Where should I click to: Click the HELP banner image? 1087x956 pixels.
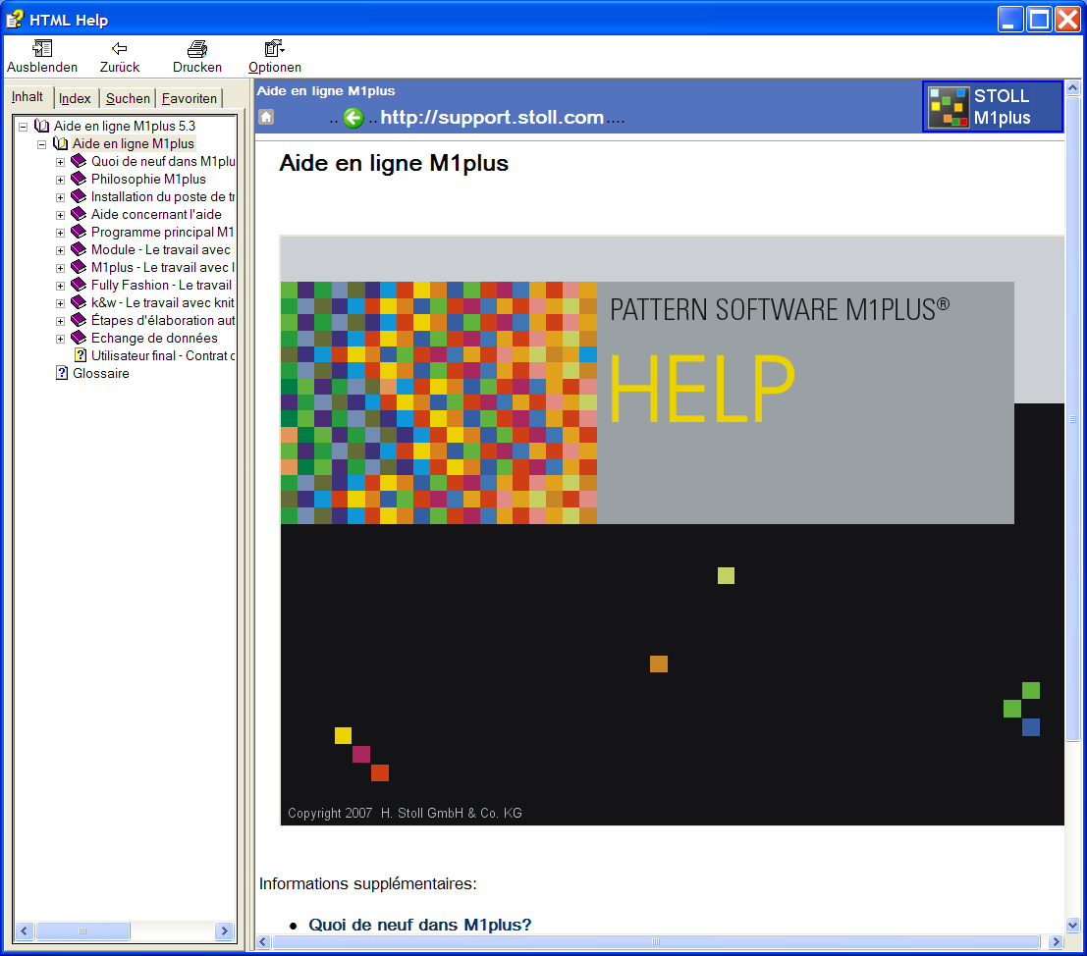[672, 530]
